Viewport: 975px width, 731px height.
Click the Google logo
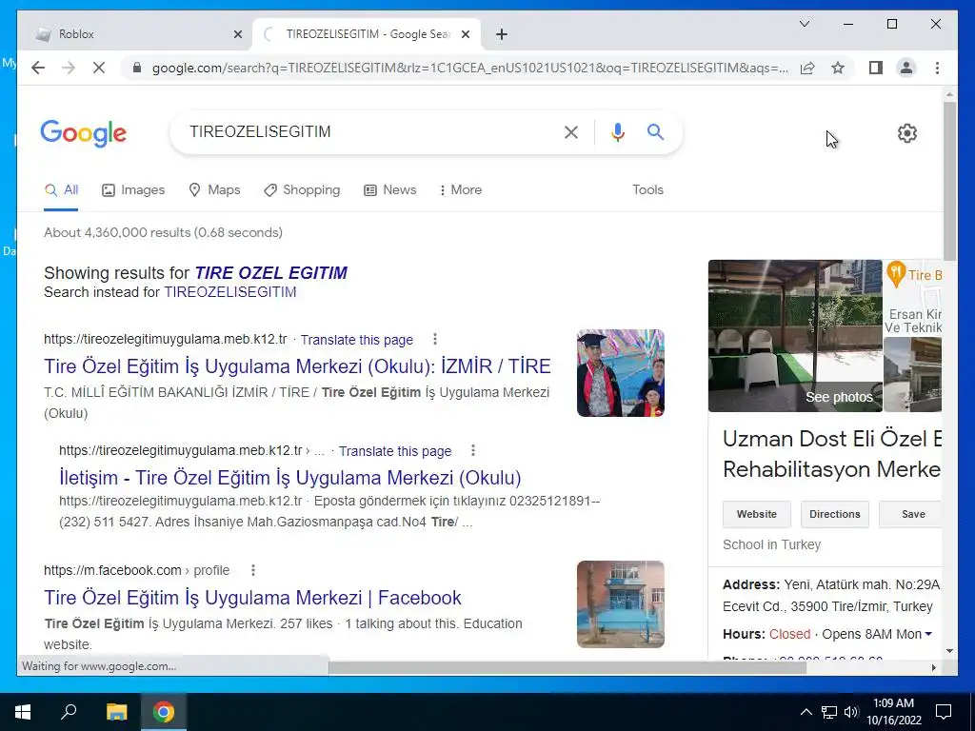click(84, 133)
